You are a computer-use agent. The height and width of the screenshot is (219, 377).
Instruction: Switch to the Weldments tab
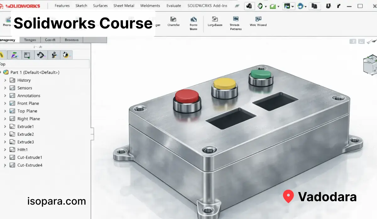pos(150,6)
